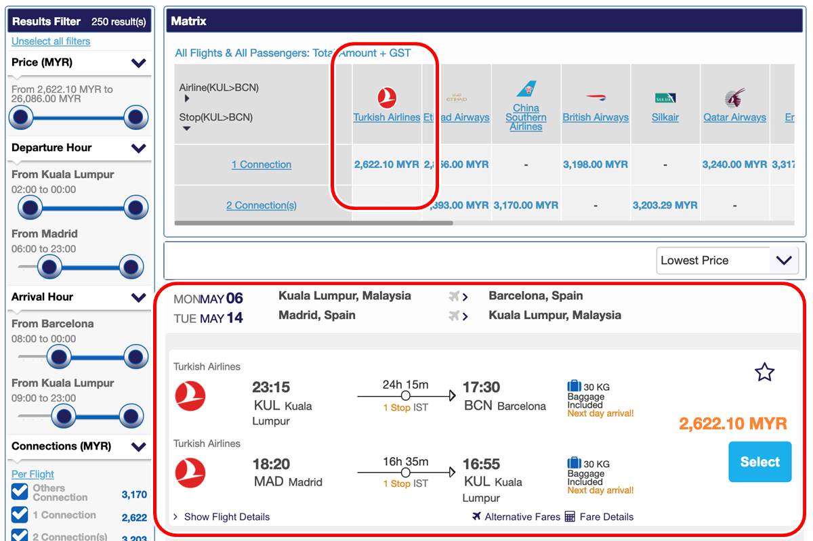
Task: Collapse the Arrival Hour filter section
Action: click(x=139, y=297)
